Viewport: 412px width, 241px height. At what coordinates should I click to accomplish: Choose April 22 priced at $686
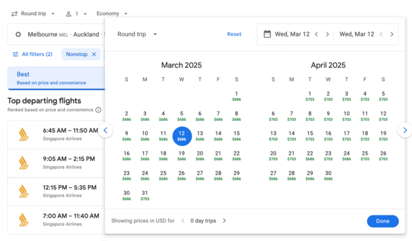tap(310, 155)
